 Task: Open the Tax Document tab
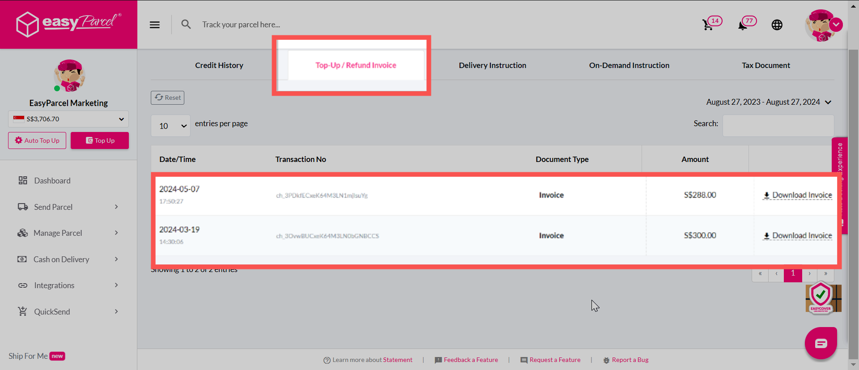(766, 65)
